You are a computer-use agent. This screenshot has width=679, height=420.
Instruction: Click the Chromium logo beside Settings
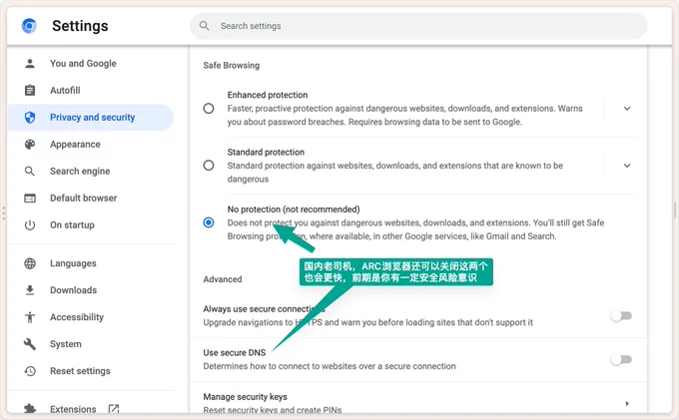[29, 26]
